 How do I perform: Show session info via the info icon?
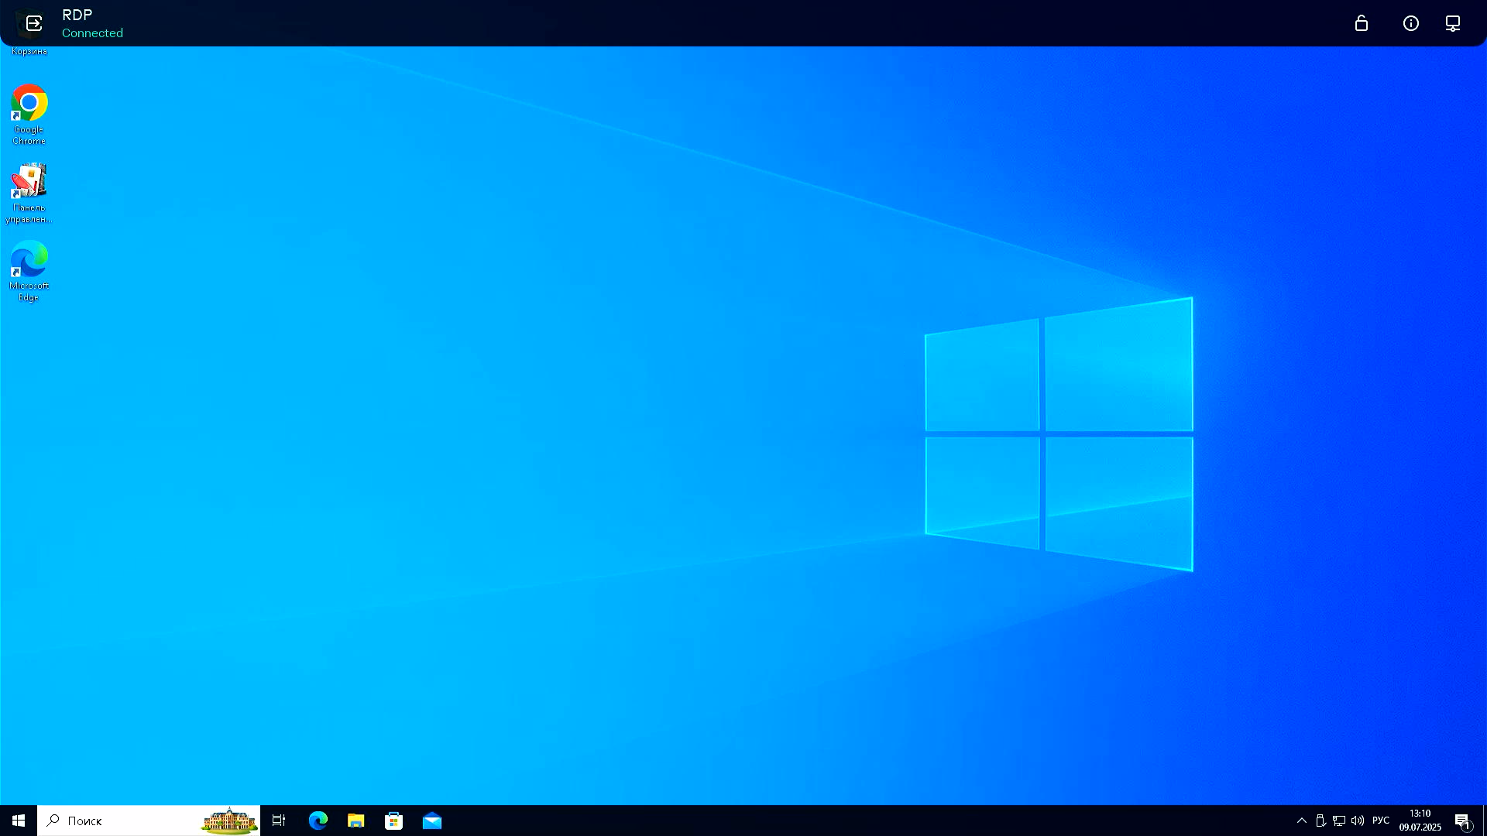tap(1410, 23)
